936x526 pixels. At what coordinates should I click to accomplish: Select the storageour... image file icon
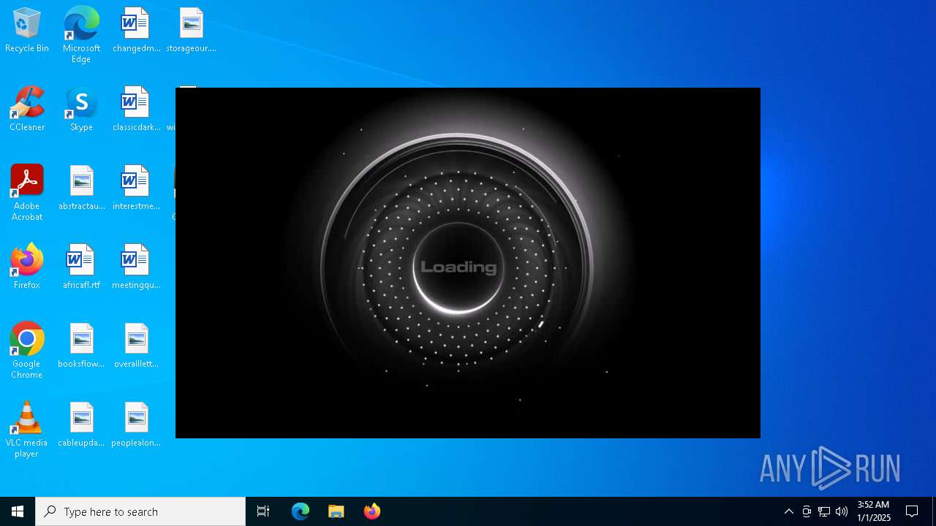(191, 30)
